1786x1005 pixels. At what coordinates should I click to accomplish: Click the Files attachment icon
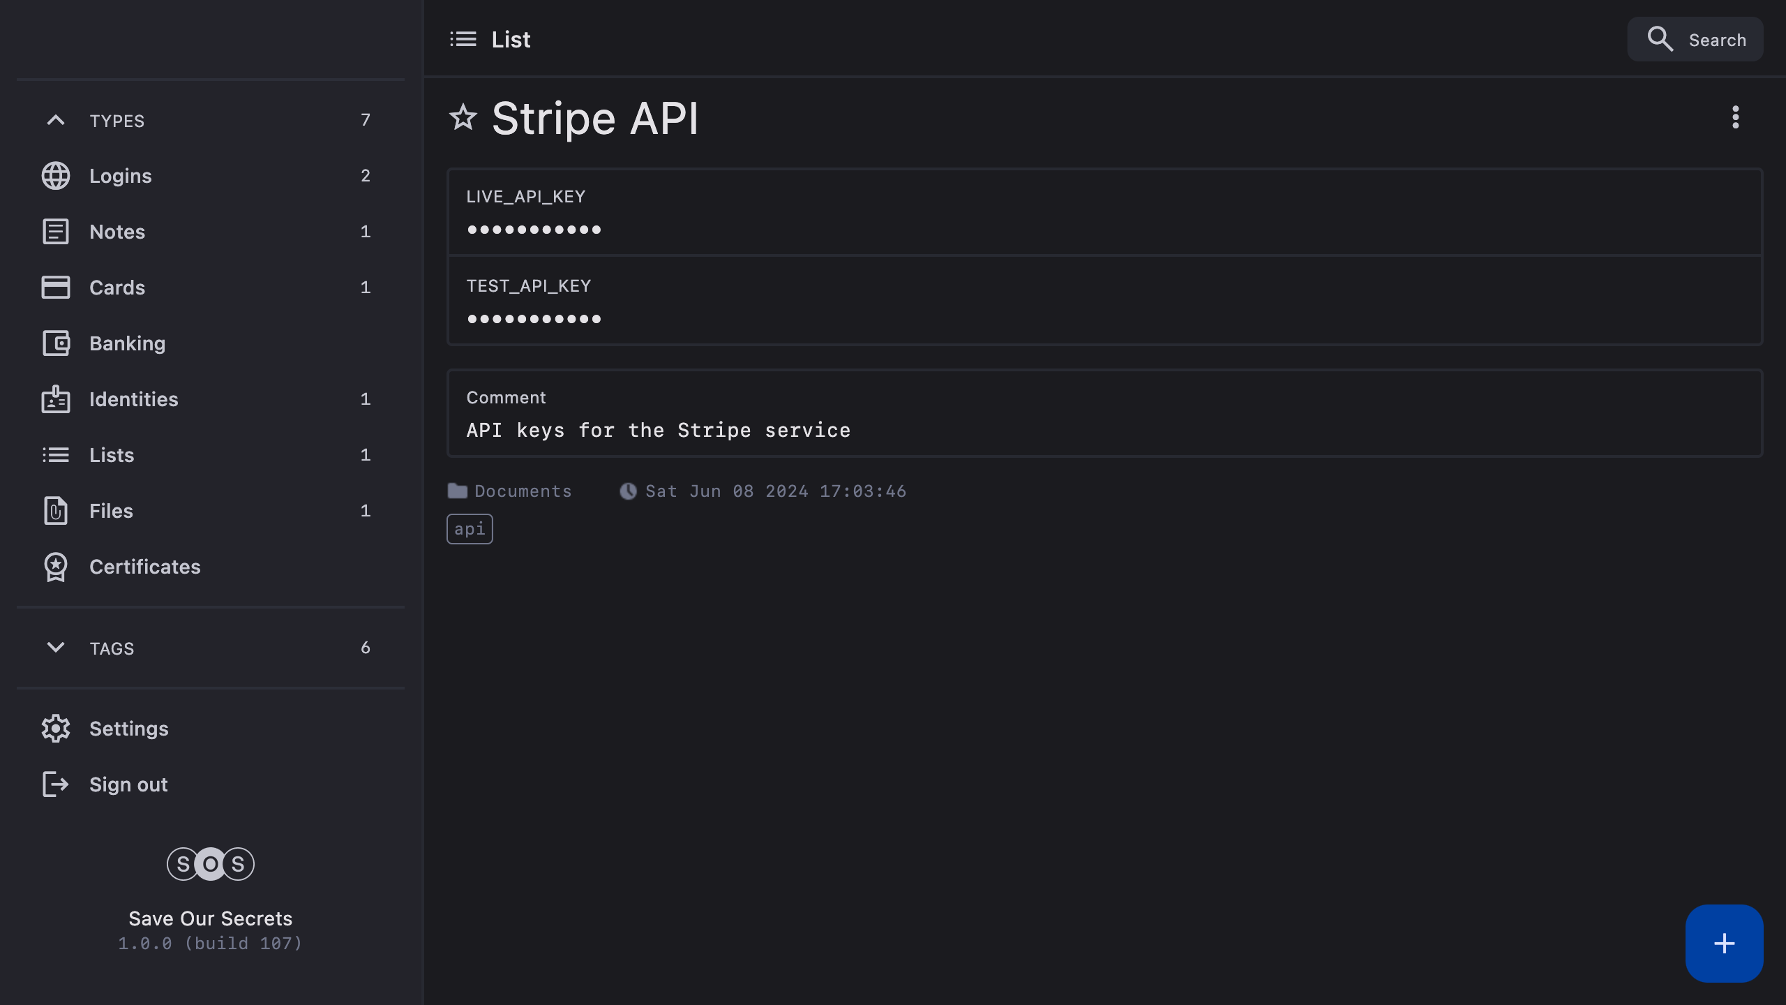56,511
